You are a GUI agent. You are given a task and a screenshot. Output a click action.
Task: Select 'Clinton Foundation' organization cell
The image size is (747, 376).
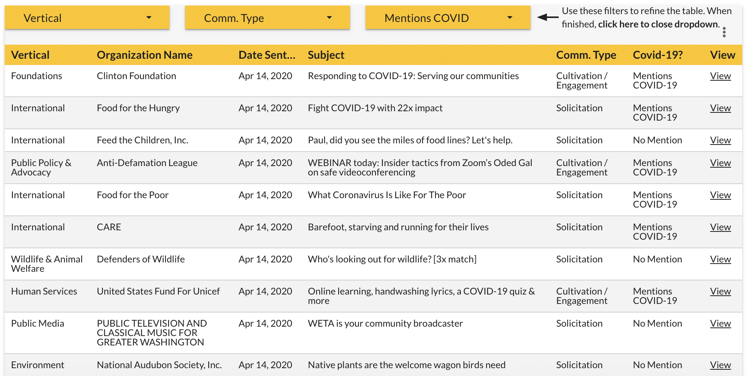(x=137, y=76)
